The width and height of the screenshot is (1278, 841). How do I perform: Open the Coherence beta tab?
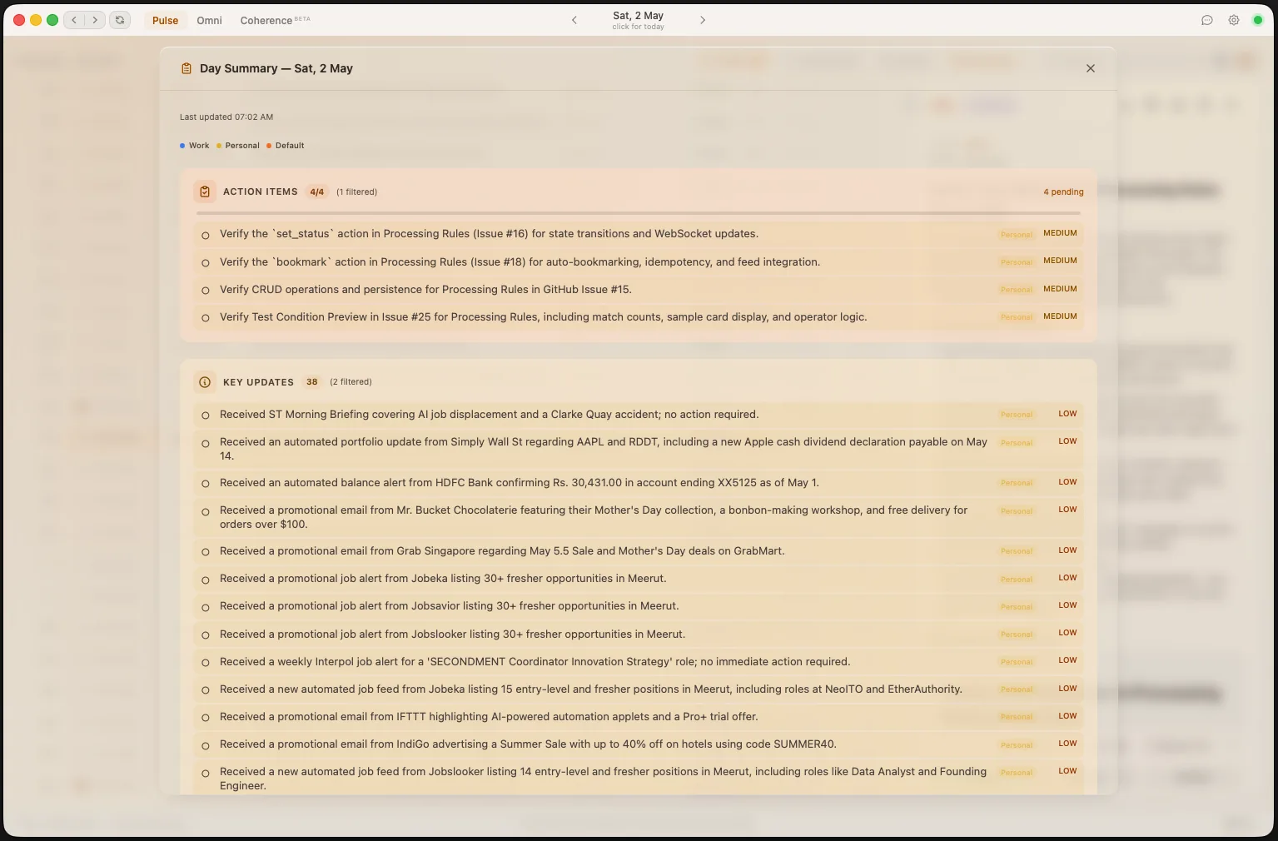(275, 20)
